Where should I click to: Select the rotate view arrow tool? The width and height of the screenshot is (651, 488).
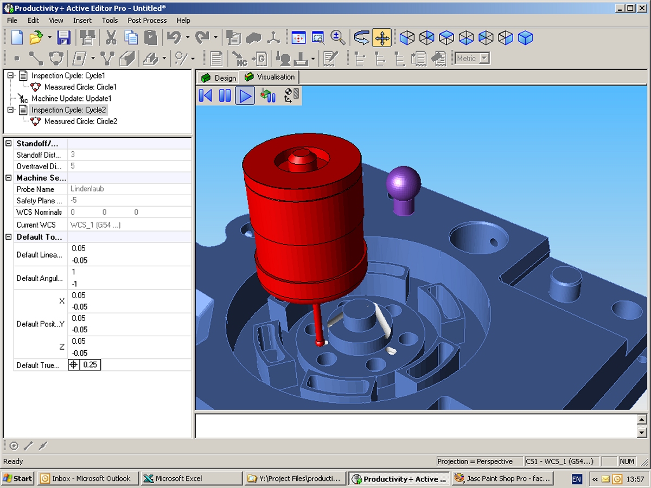(361, 37)
